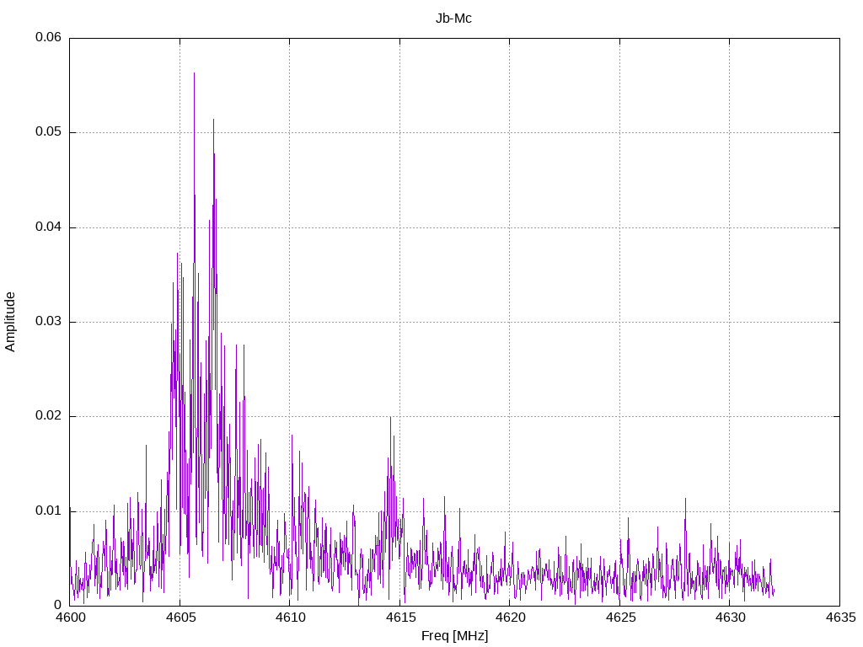Click the 0 y-axis tick label
The width and height of the screenshot is (863, 647).
58,605
